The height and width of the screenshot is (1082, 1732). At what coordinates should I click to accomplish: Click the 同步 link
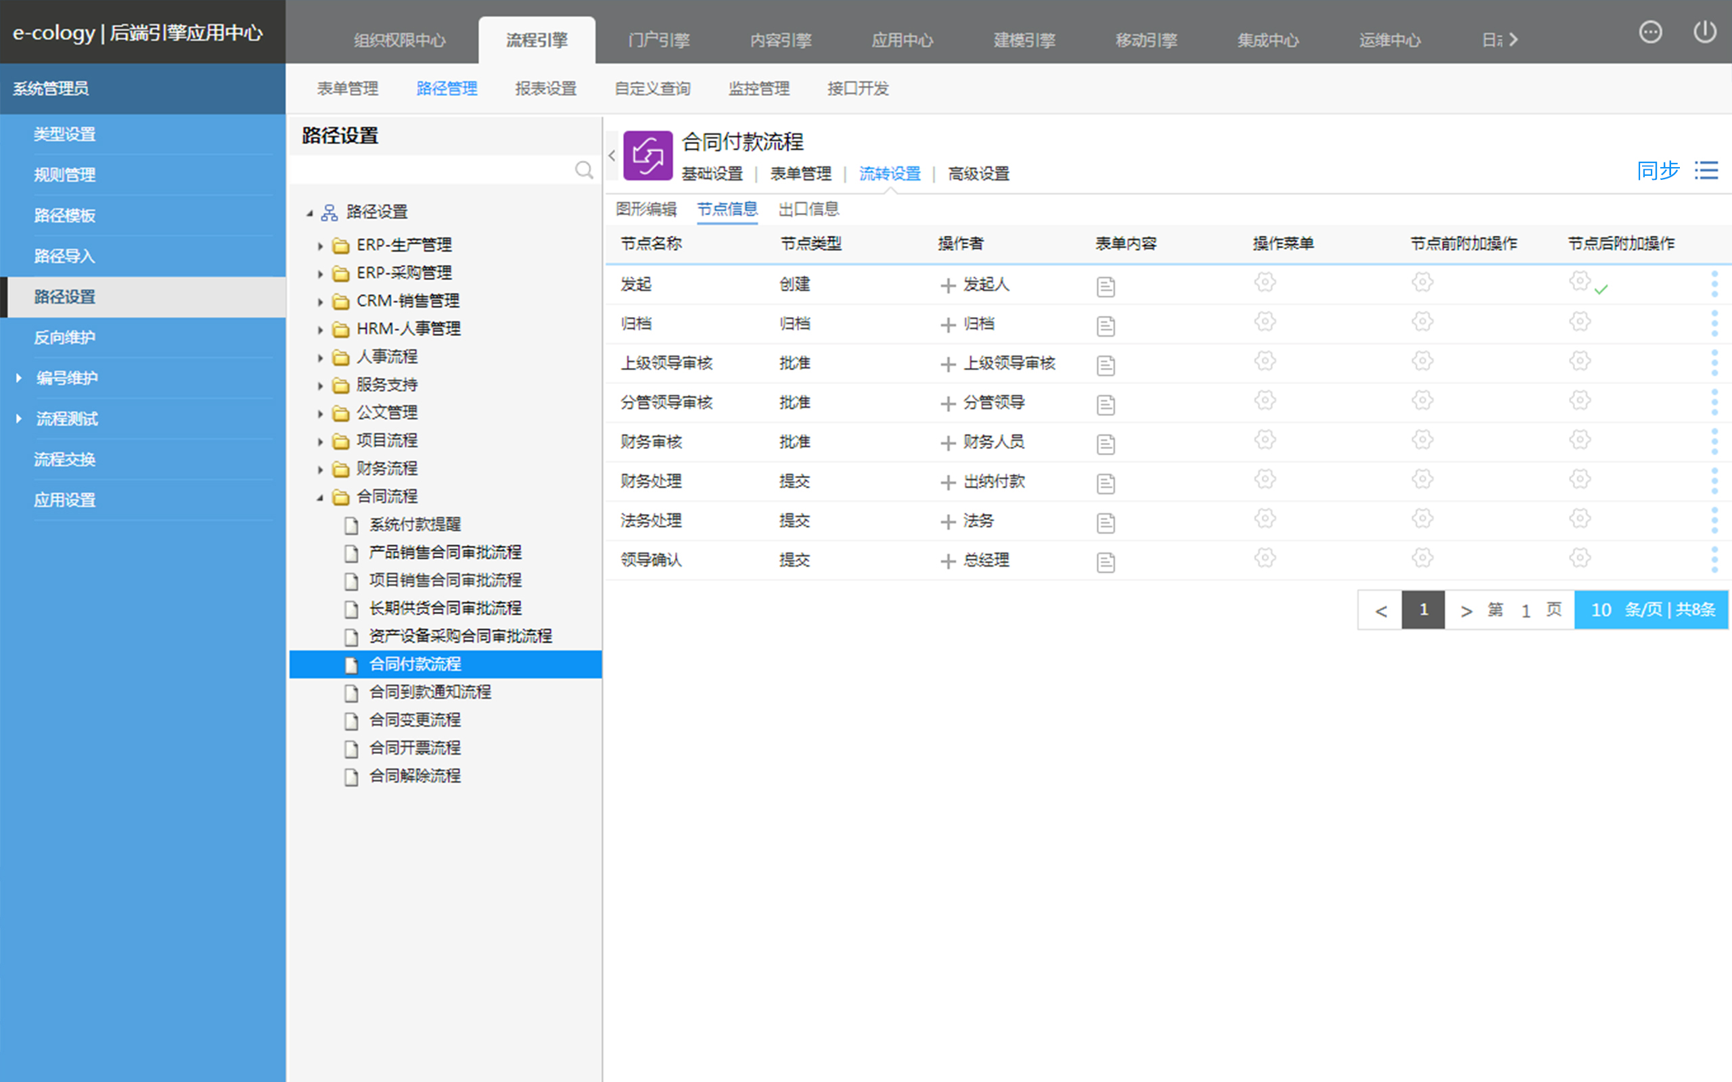1658,170
